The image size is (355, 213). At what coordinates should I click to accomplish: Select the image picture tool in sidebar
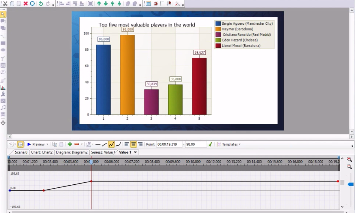(3, 101)
